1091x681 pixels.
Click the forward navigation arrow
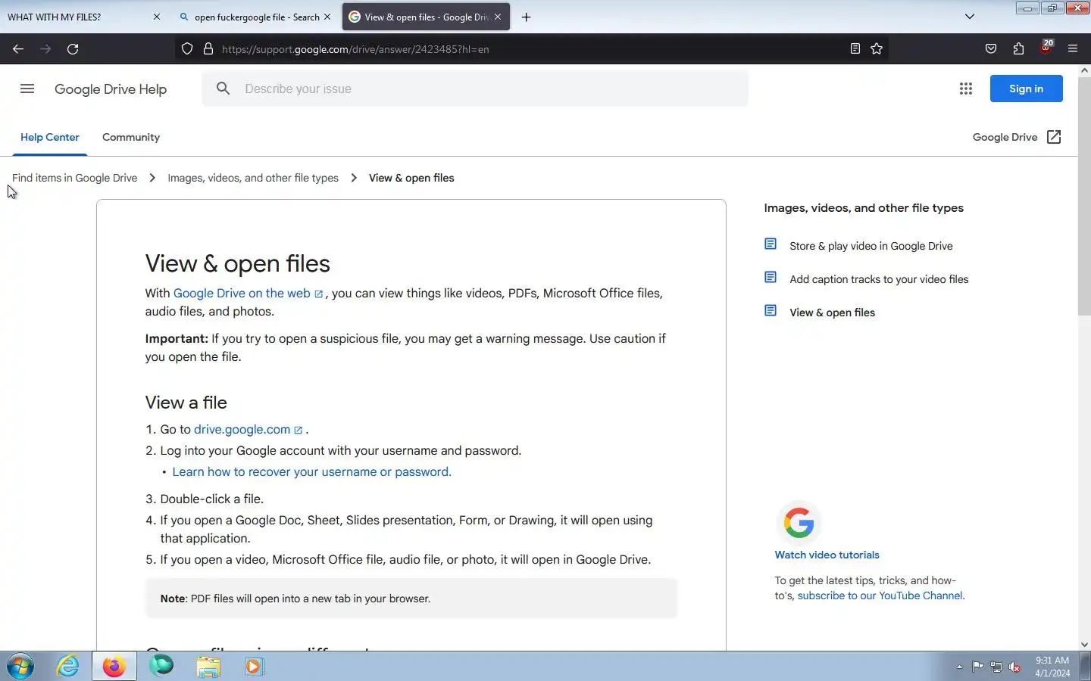[x=45, y=49]
